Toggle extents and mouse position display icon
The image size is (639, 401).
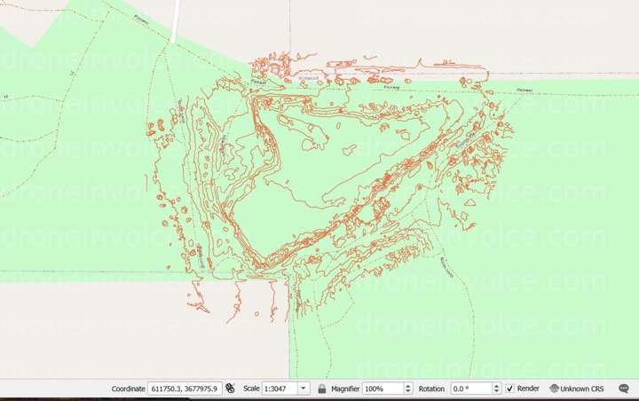[x=230, y=389]
